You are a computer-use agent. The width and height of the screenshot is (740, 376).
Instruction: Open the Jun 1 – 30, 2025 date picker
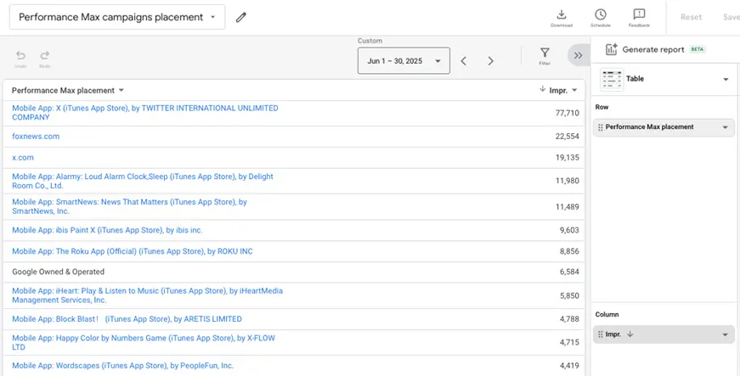pos(403,61)
